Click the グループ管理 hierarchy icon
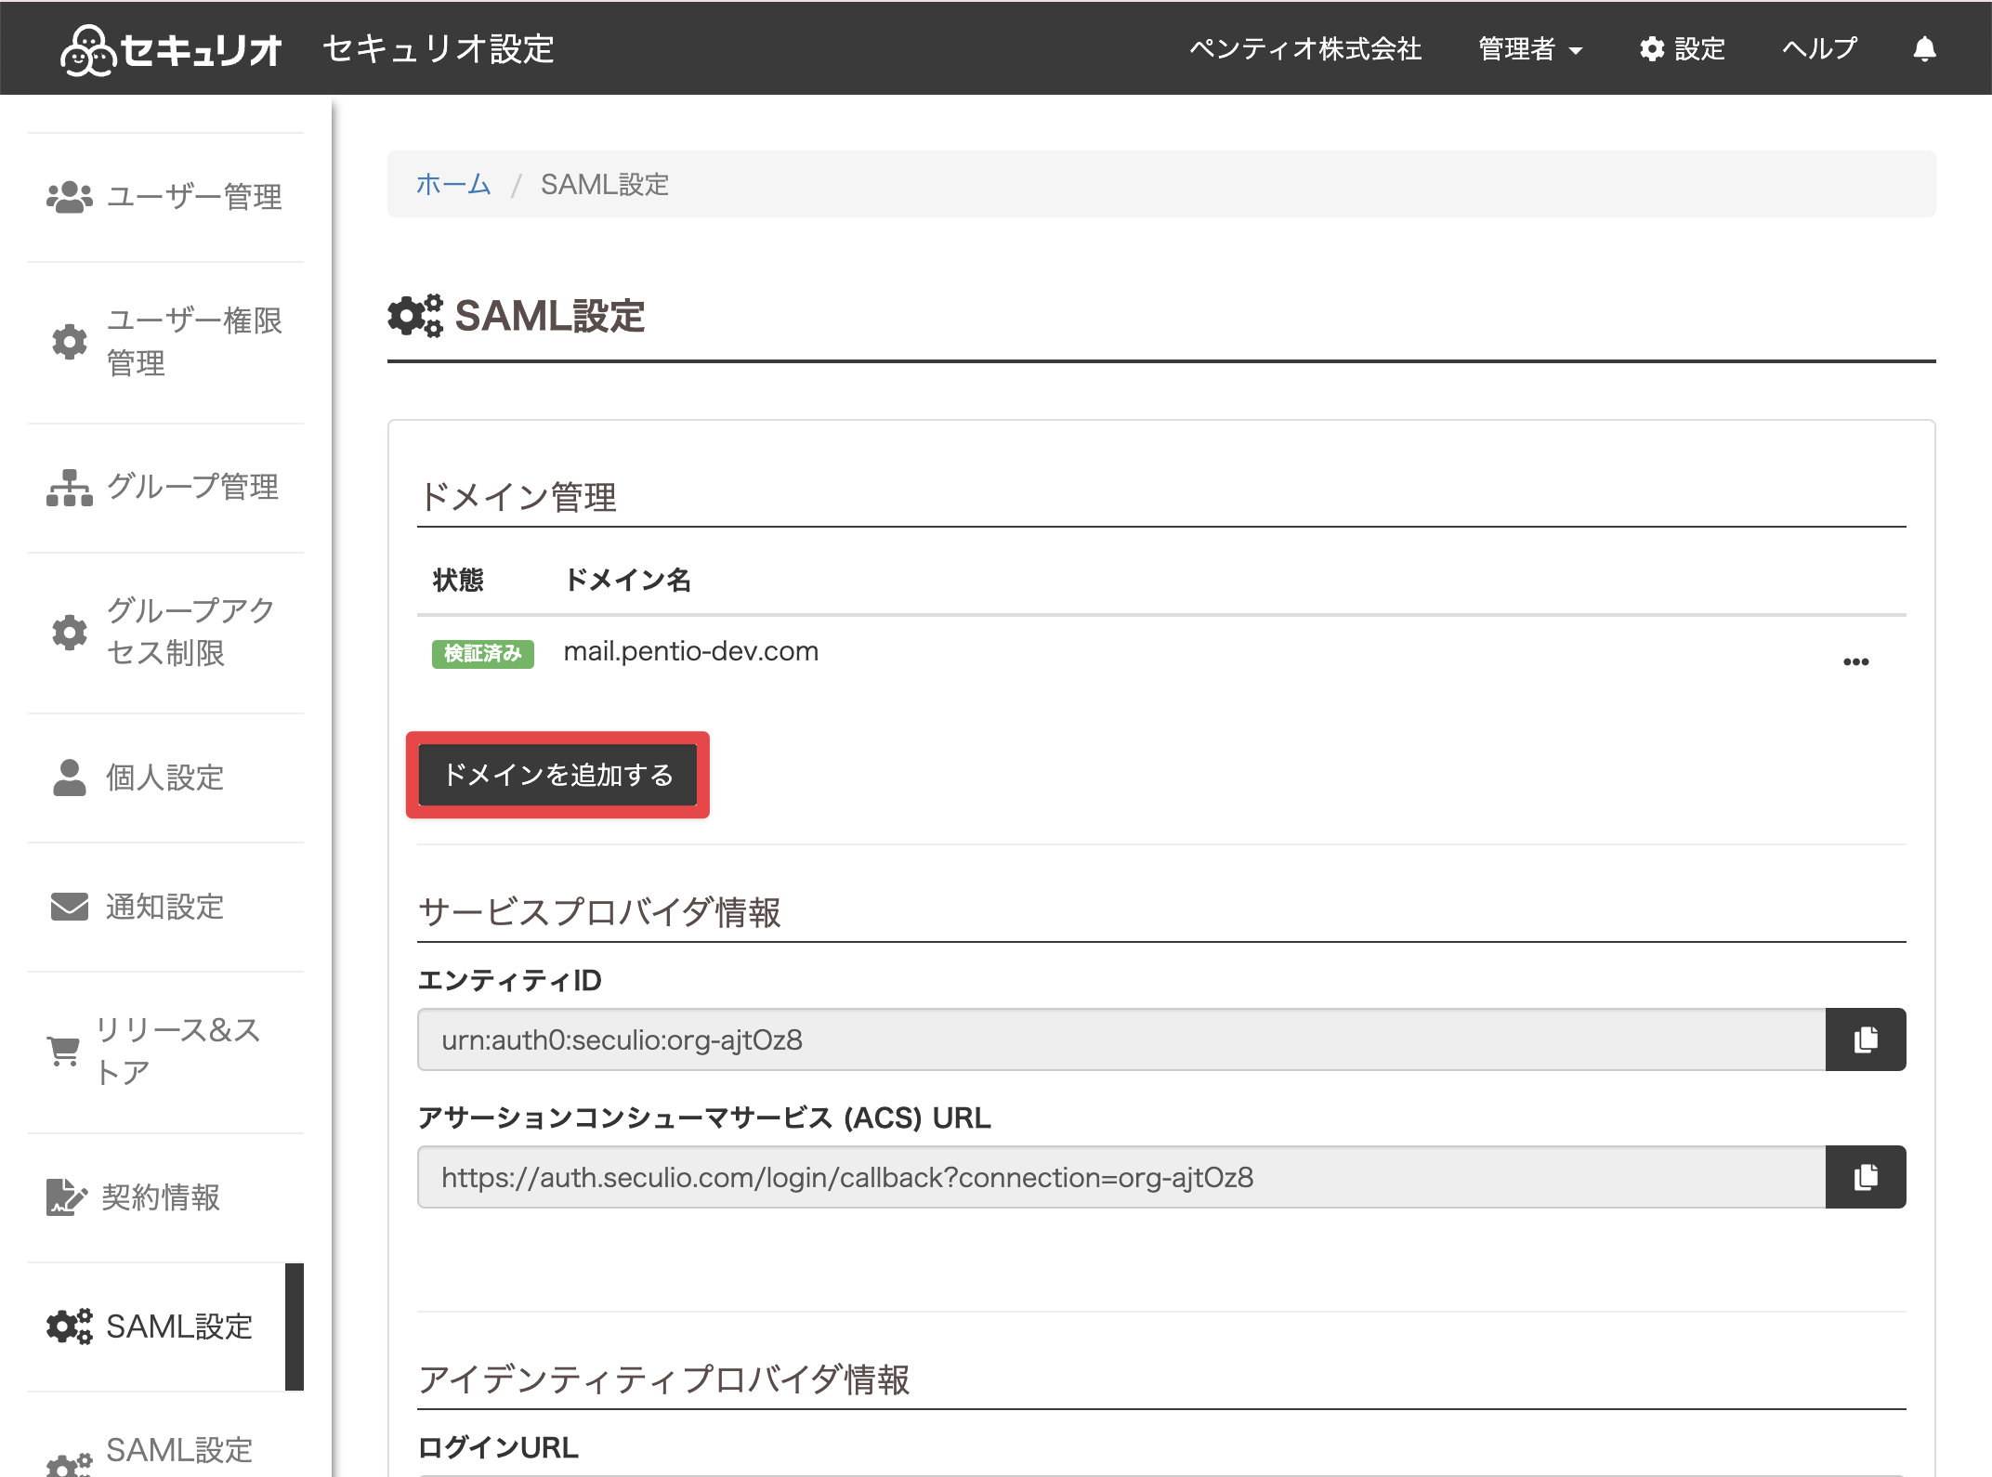This screenshot has width=1992, height=1477. [70, 488]
